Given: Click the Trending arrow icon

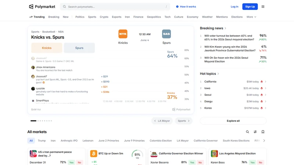Looking at the screenshot, I should pos(31,17).
